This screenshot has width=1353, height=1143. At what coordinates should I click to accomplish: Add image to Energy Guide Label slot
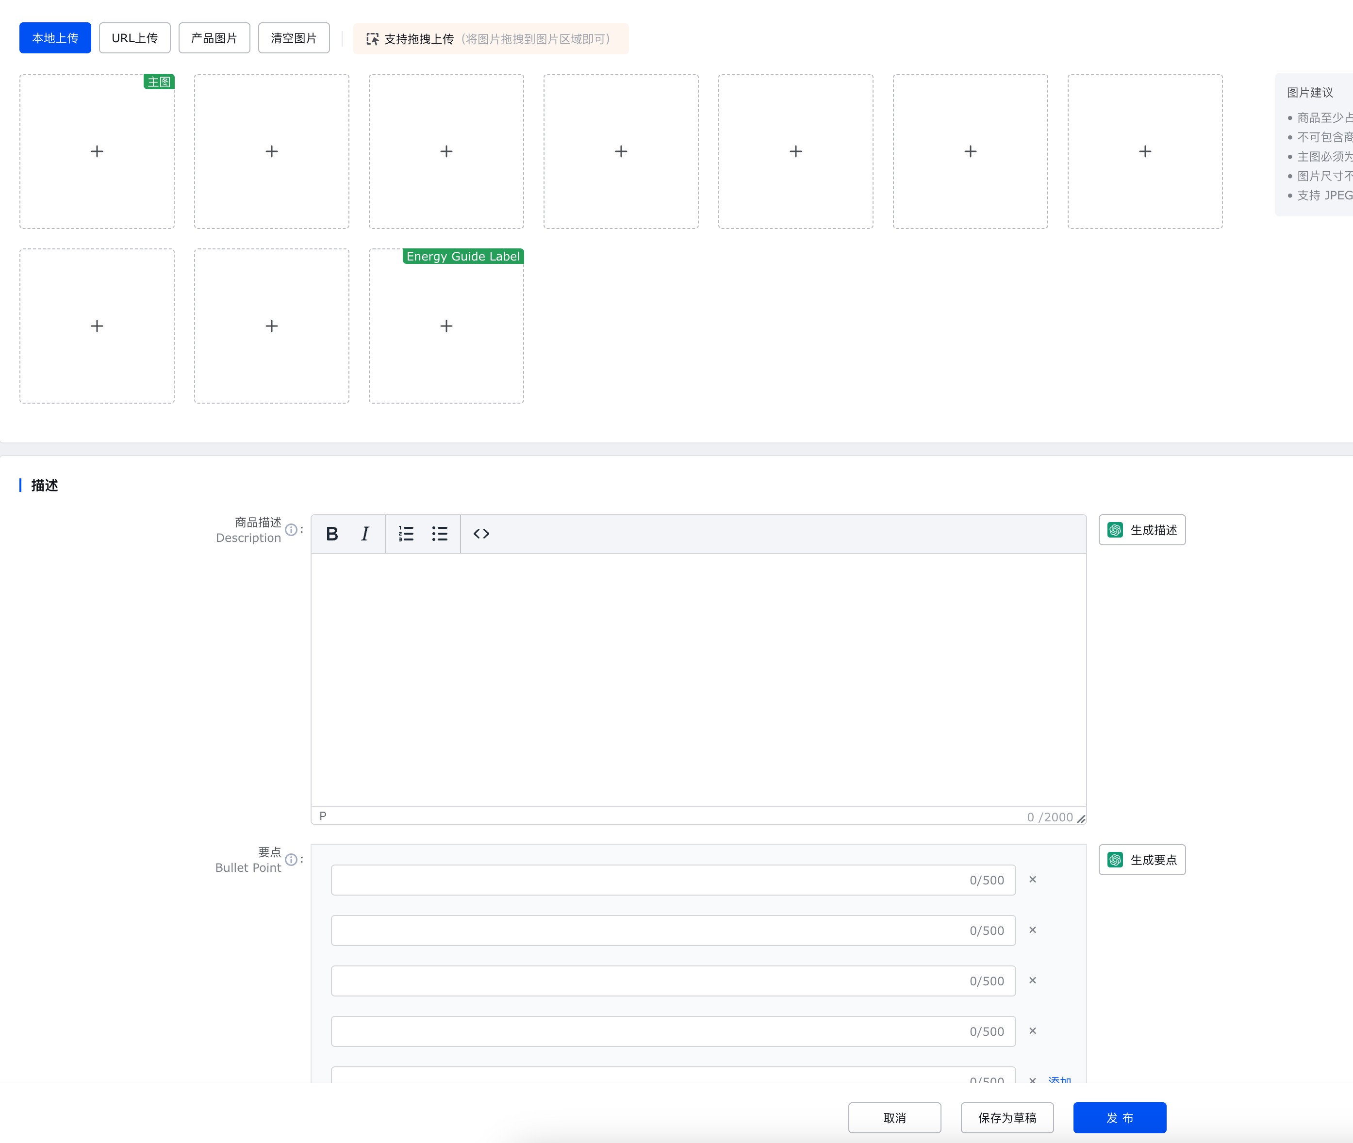(x=446, y=327)
